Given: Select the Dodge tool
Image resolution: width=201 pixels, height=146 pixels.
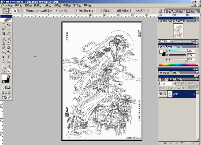Looking at the screenshot, I should coord(9,52).
